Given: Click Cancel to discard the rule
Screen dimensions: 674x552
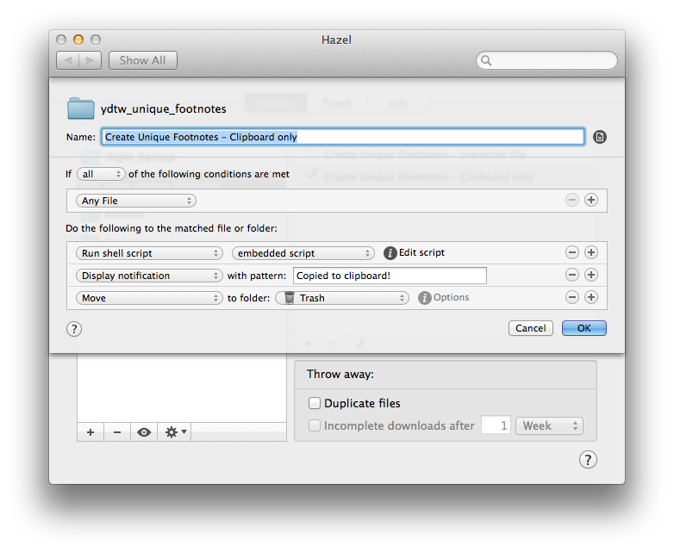Looking at the screenshot, I should pyautogui.click(x=531, y=328).
